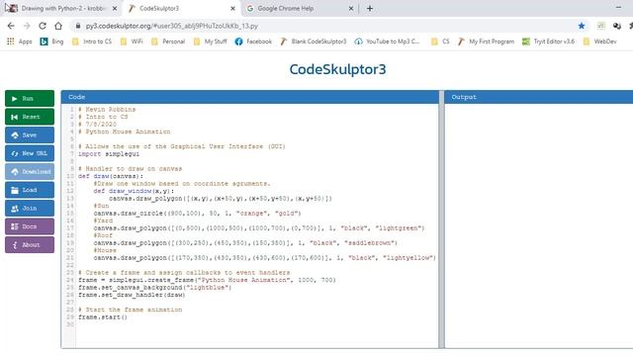Click the frame.set_draw_handler(draw) line
The width and height of the screenshot is (633, 356).
point(132,295)
